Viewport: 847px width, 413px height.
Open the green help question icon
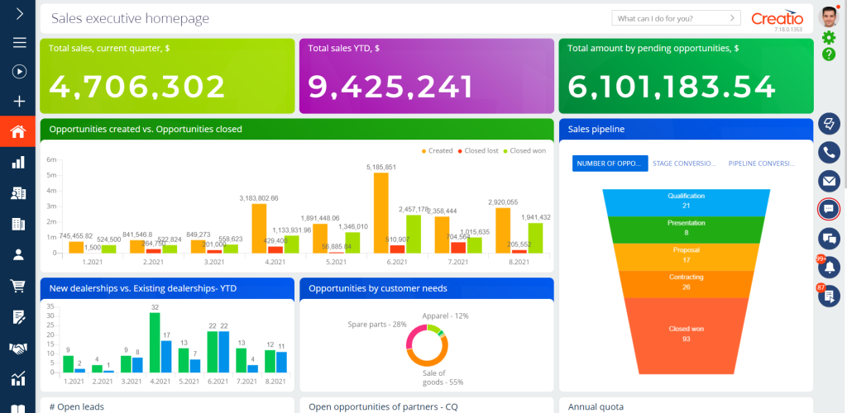coord(829,54)
